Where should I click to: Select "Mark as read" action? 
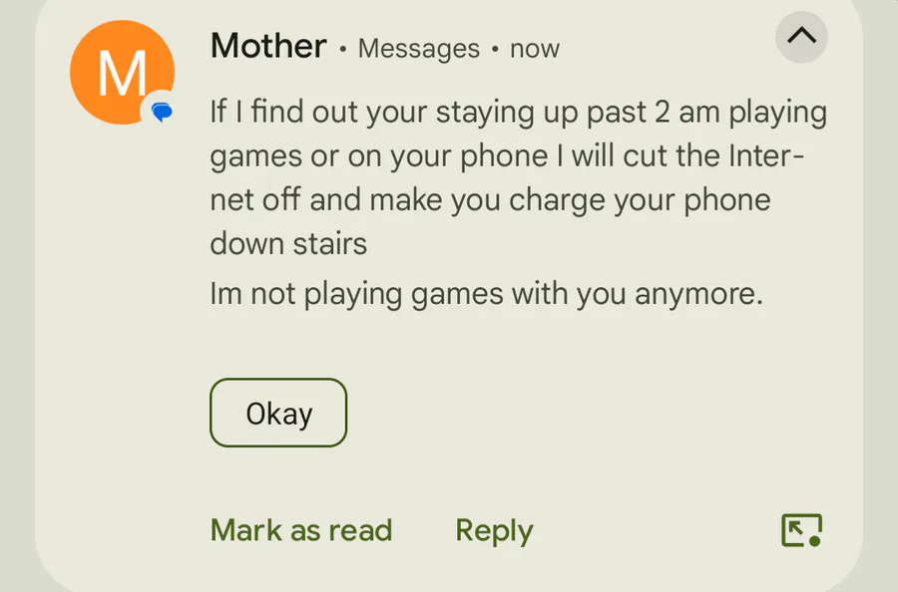[x=301, y=530]
